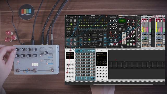Click the CLK 1 output jack on CLKD
The image size is (167, 94).
tap(67, 40)
